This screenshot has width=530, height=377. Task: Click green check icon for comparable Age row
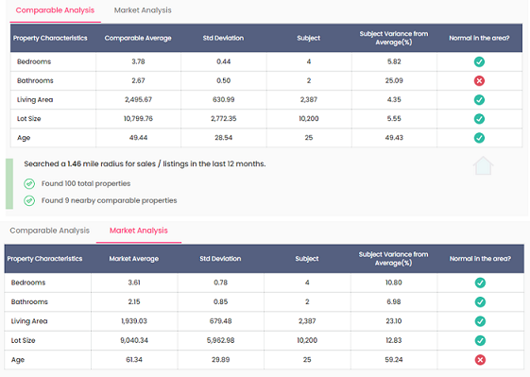tap(479, 138)
